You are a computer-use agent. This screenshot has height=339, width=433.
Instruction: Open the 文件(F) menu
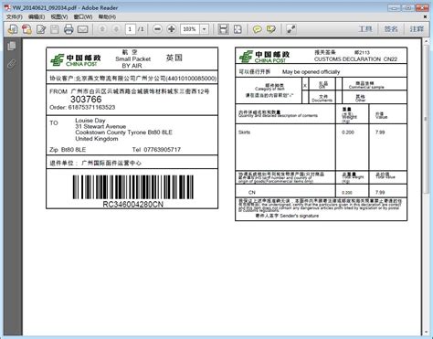(x=15, y=16)
